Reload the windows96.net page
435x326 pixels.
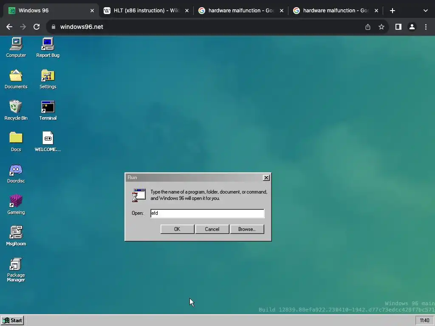(37, 27)
